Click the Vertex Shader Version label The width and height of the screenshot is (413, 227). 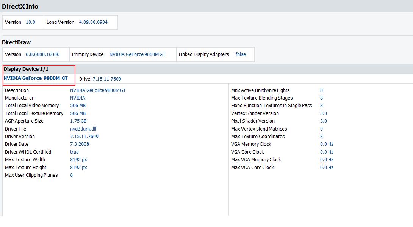pyautogui.click(x=255, y=113)
